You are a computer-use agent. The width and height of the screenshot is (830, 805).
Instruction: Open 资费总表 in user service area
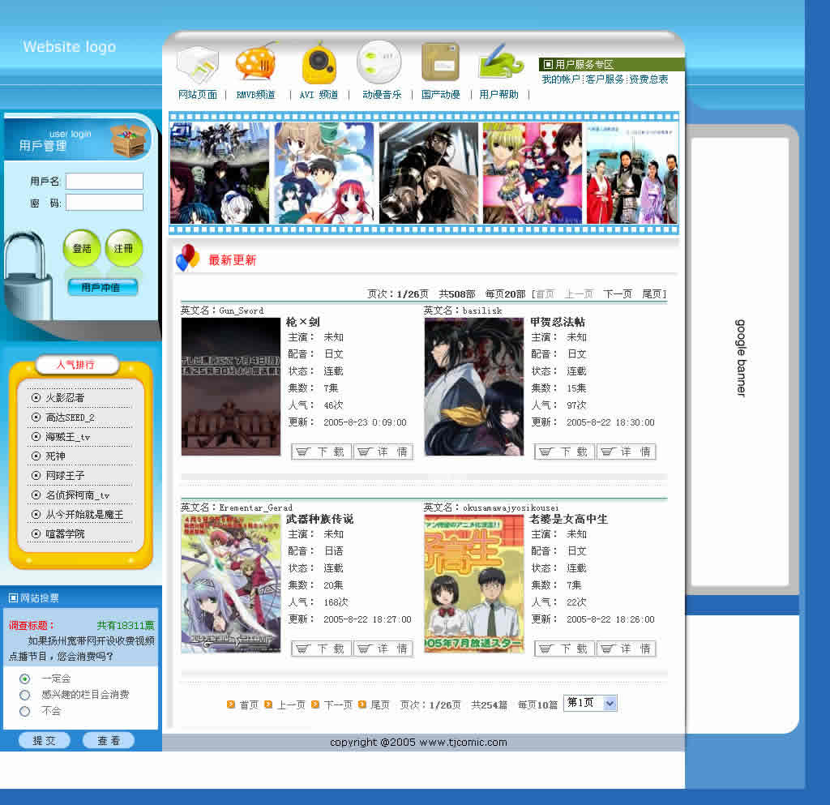pos(648,79)
